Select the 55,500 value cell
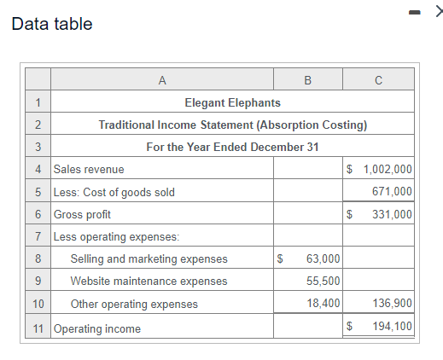The width and height of the screenshot is (443, 360). tap(308, 281)
